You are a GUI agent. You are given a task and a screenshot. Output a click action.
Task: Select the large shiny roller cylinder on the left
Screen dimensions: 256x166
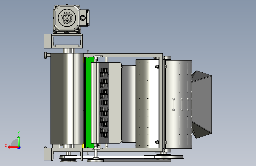tap(73, 99)
